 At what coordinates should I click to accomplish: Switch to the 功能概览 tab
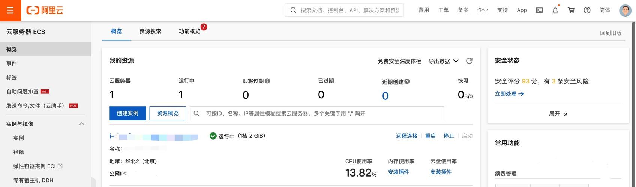click(189, 31)
